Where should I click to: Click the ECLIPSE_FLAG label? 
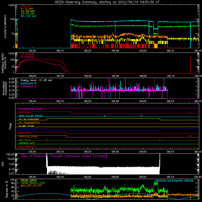pyautogui.click(x=28, y=130)
